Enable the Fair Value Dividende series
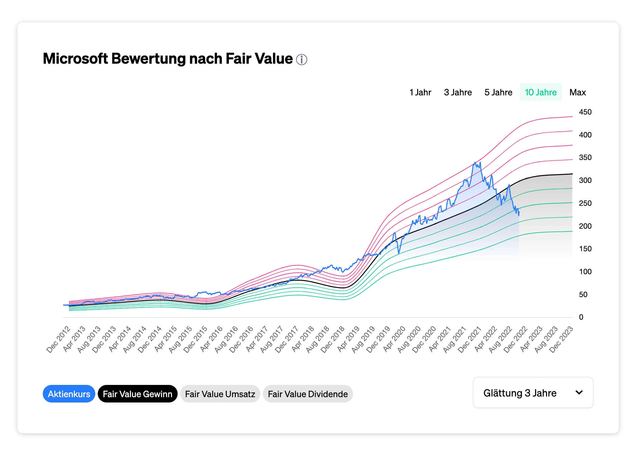 tap(307, 394)
